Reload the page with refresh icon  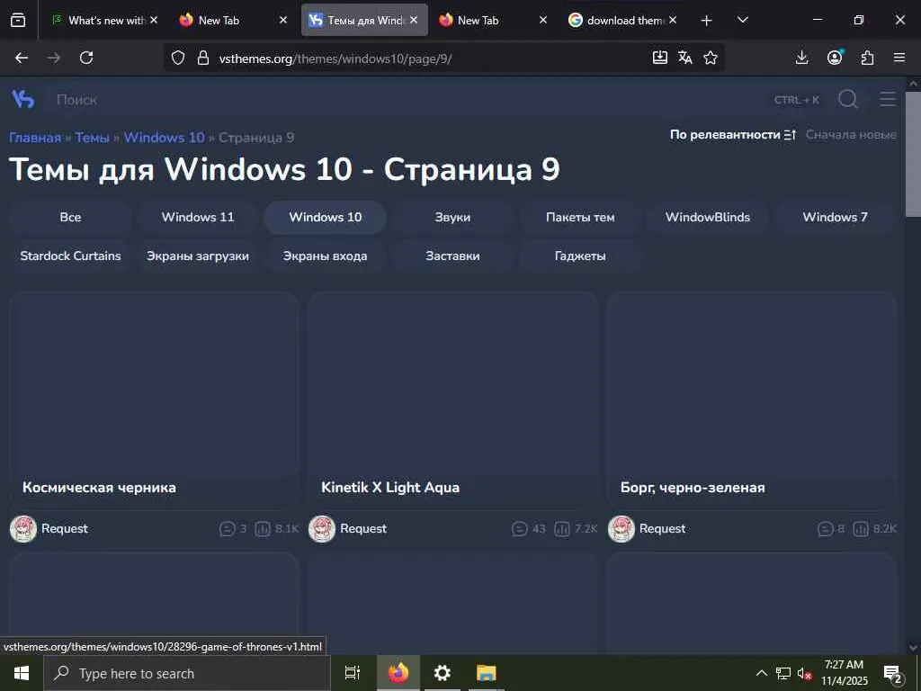86,58
